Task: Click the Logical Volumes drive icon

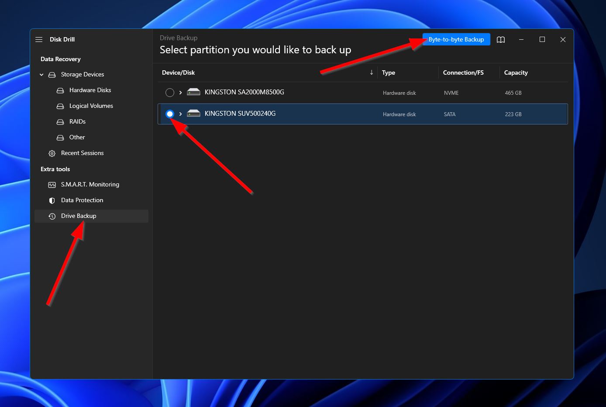Action: click(60, 106)
